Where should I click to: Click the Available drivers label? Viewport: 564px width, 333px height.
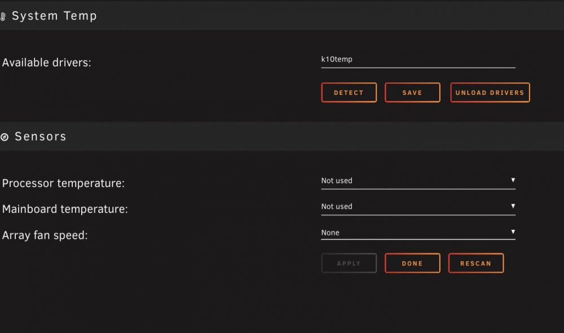[47, 63]
